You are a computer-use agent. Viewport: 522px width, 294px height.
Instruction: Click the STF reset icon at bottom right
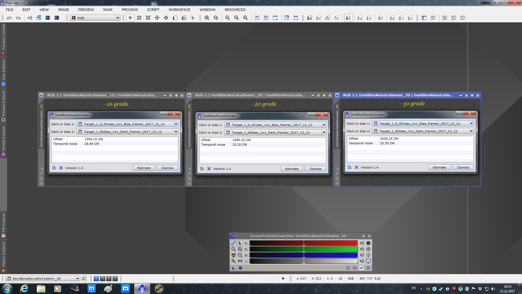point(368,268)
